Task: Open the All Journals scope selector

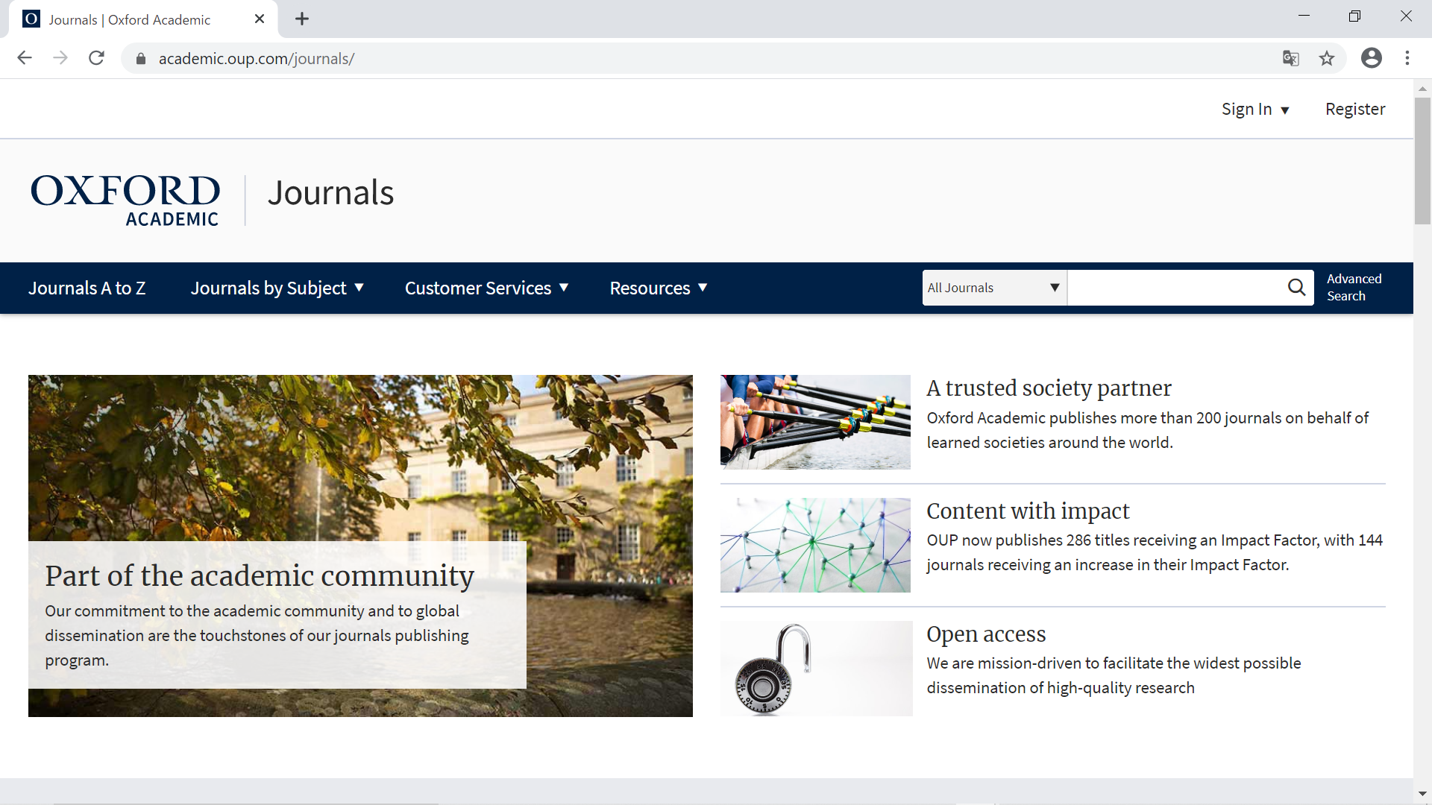Action: coord(994,288)
